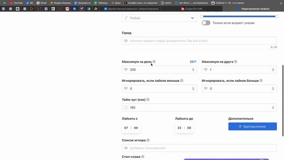Open the ВК bookmark
284x160 pixels.
(x=30, y=3)
